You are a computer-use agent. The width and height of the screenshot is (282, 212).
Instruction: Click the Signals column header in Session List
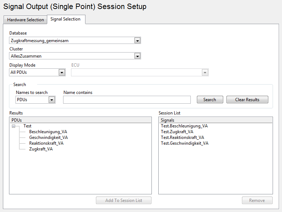point(215,120)
